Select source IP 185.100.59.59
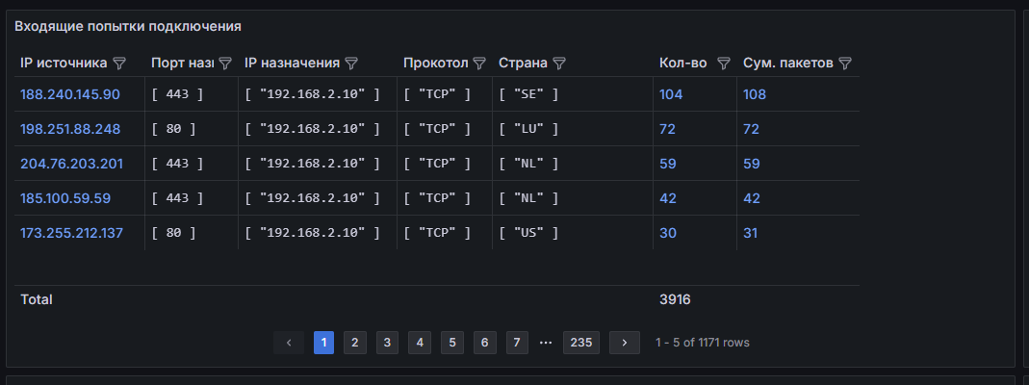Image resolution: width=1029 pixels, height=385 pixels. click(x=65, y=198)
